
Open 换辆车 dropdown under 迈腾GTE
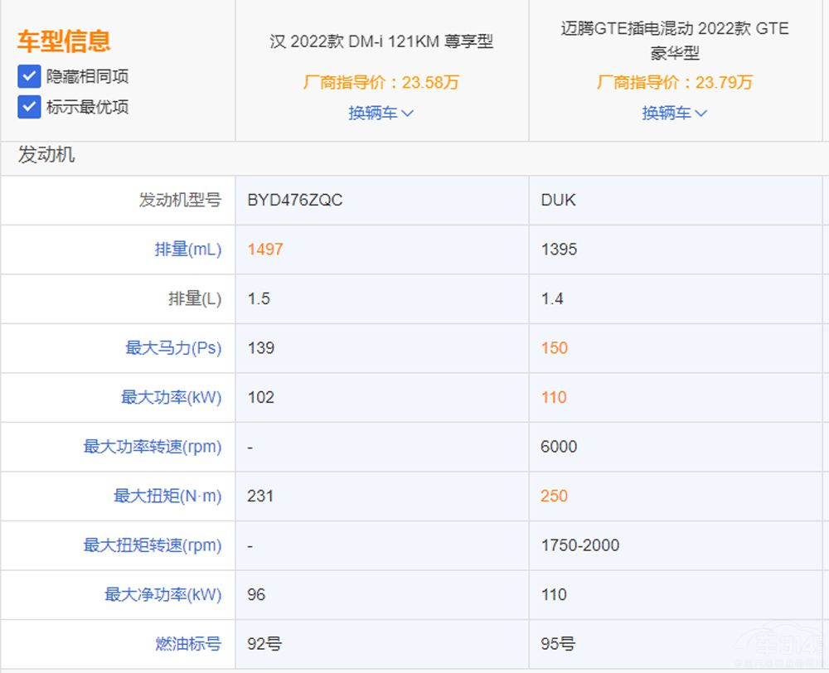[674, 113]
